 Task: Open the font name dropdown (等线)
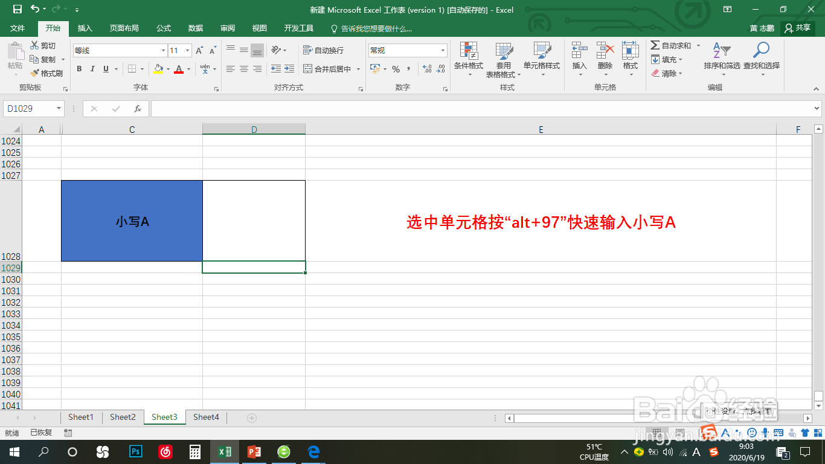tap(163, 51)
